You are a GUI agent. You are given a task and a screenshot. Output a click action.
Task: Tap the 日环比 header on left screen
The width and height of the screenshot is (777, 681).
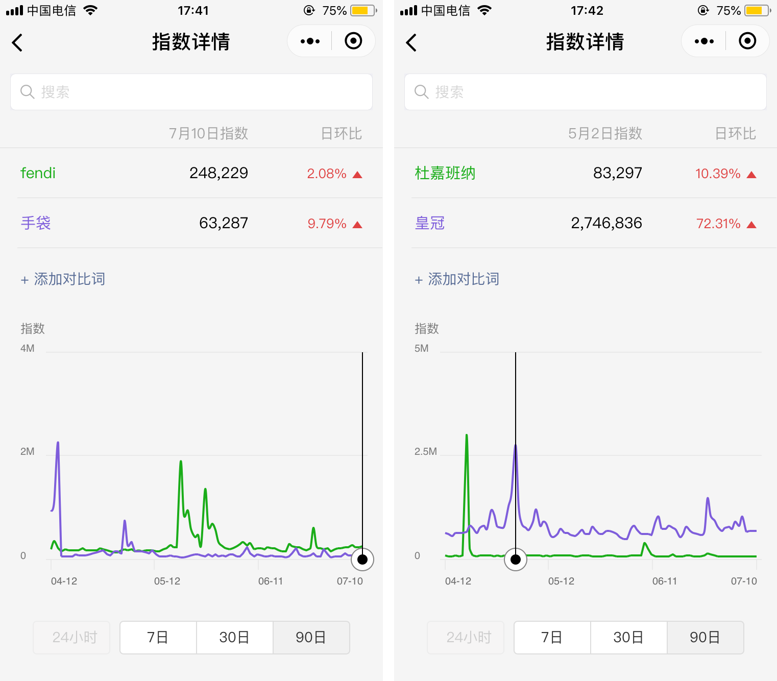(x=342, y=133)
